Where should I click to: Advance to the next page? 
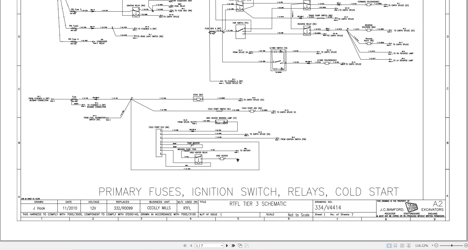(227, 245)
